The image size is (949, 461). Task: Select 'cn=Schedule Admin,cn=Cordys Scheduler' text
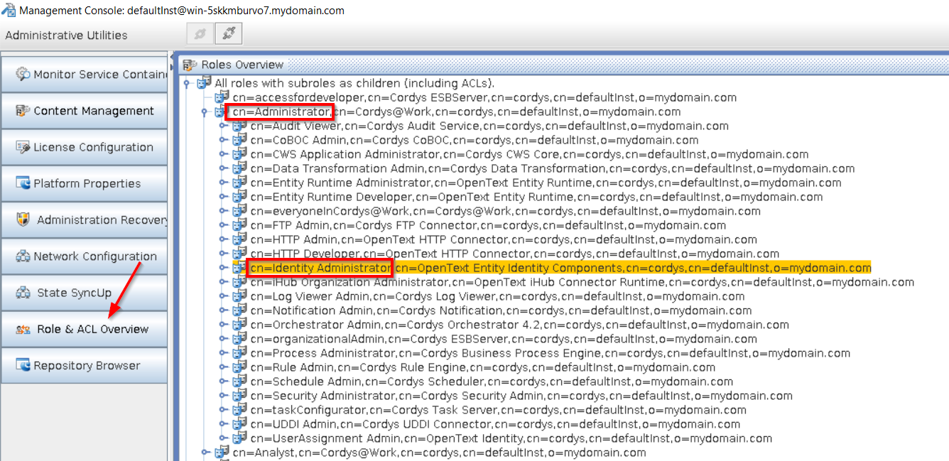(x=492, y=381)
